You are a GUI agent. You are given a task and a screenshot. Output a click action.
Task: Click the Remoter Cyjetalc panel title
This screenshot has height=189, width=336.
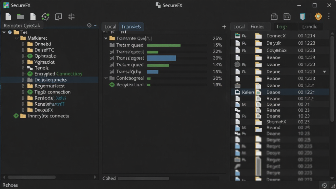click(22, 26)
